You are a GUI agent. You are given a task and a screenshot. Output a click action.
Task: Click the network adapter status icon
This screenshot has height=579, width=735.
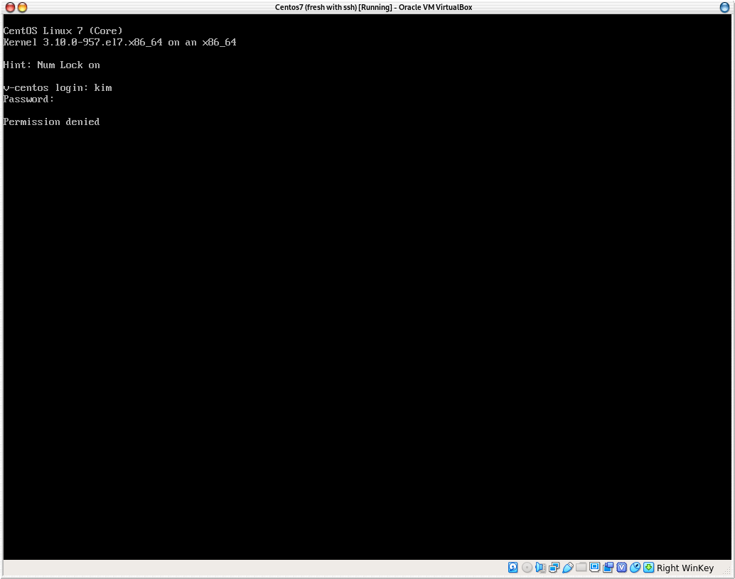554,568
